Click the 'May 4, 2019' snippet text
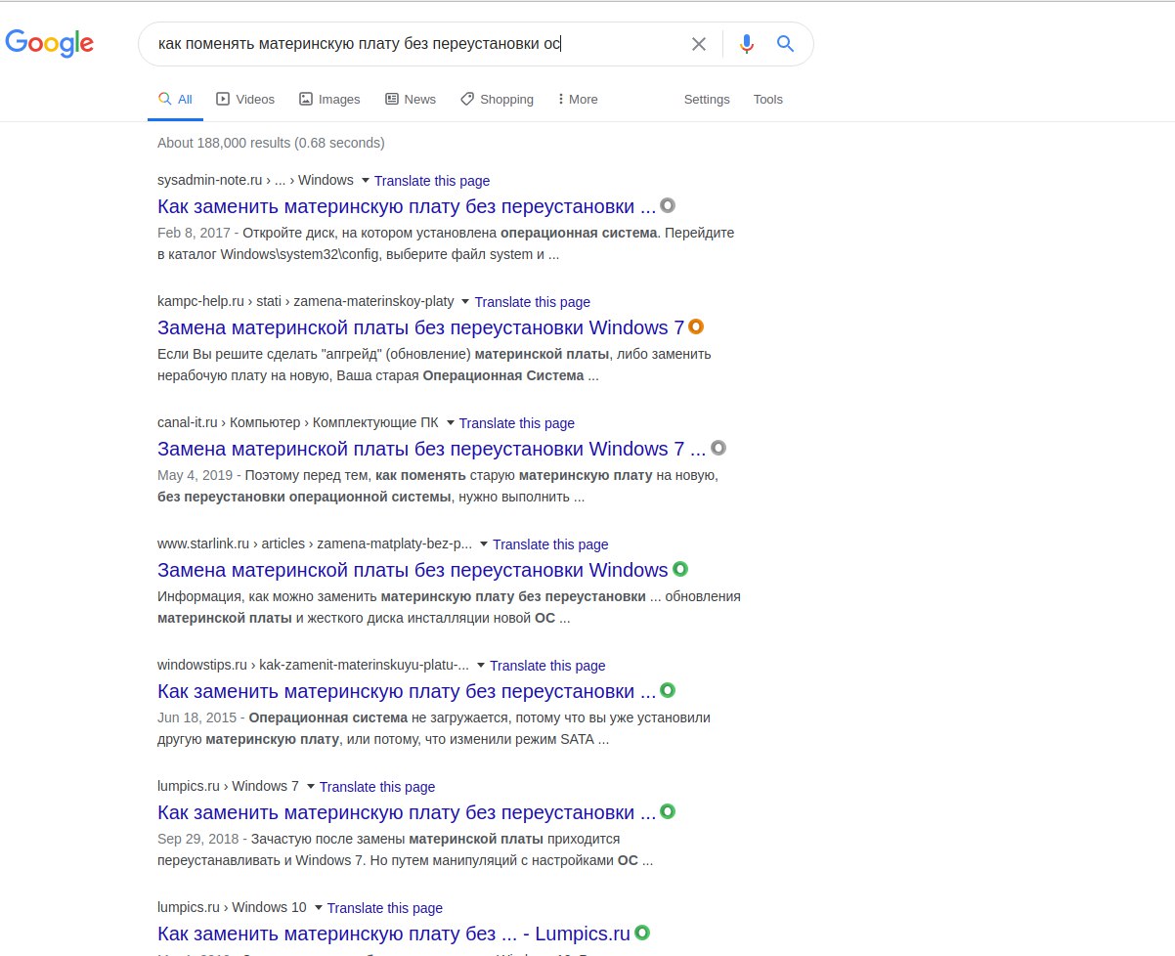The height and width of the screenshot is (956, 1175). (195, 475)
